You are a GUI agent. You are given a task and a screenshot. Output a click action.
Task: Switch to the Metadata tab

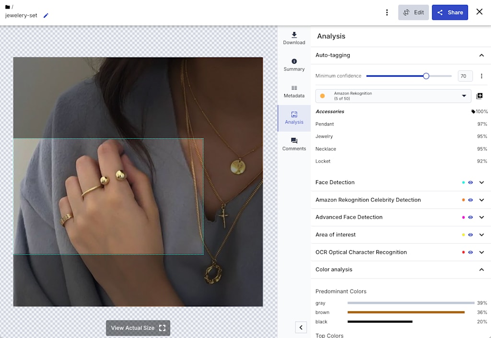point(294,92)
